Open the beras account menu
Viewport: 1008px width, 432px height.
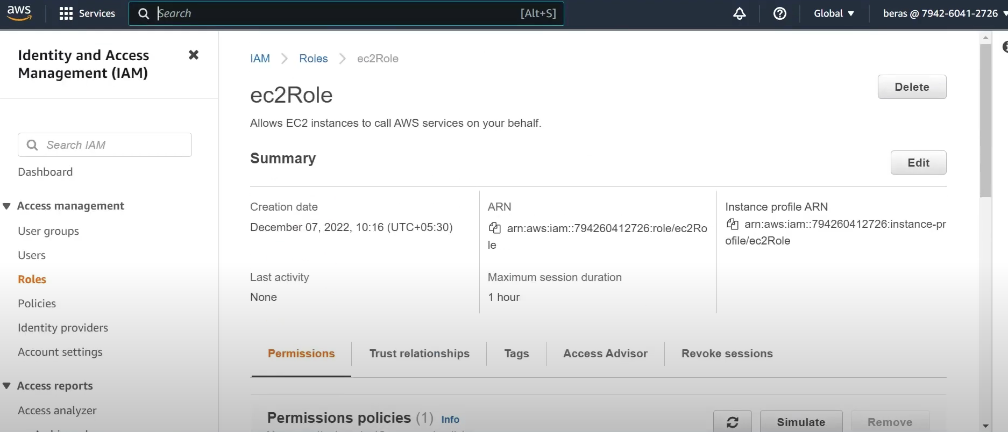(x=944, y=13)
